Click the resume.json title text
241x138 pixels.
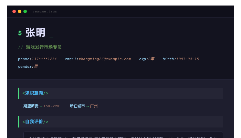tap(45, 11)
